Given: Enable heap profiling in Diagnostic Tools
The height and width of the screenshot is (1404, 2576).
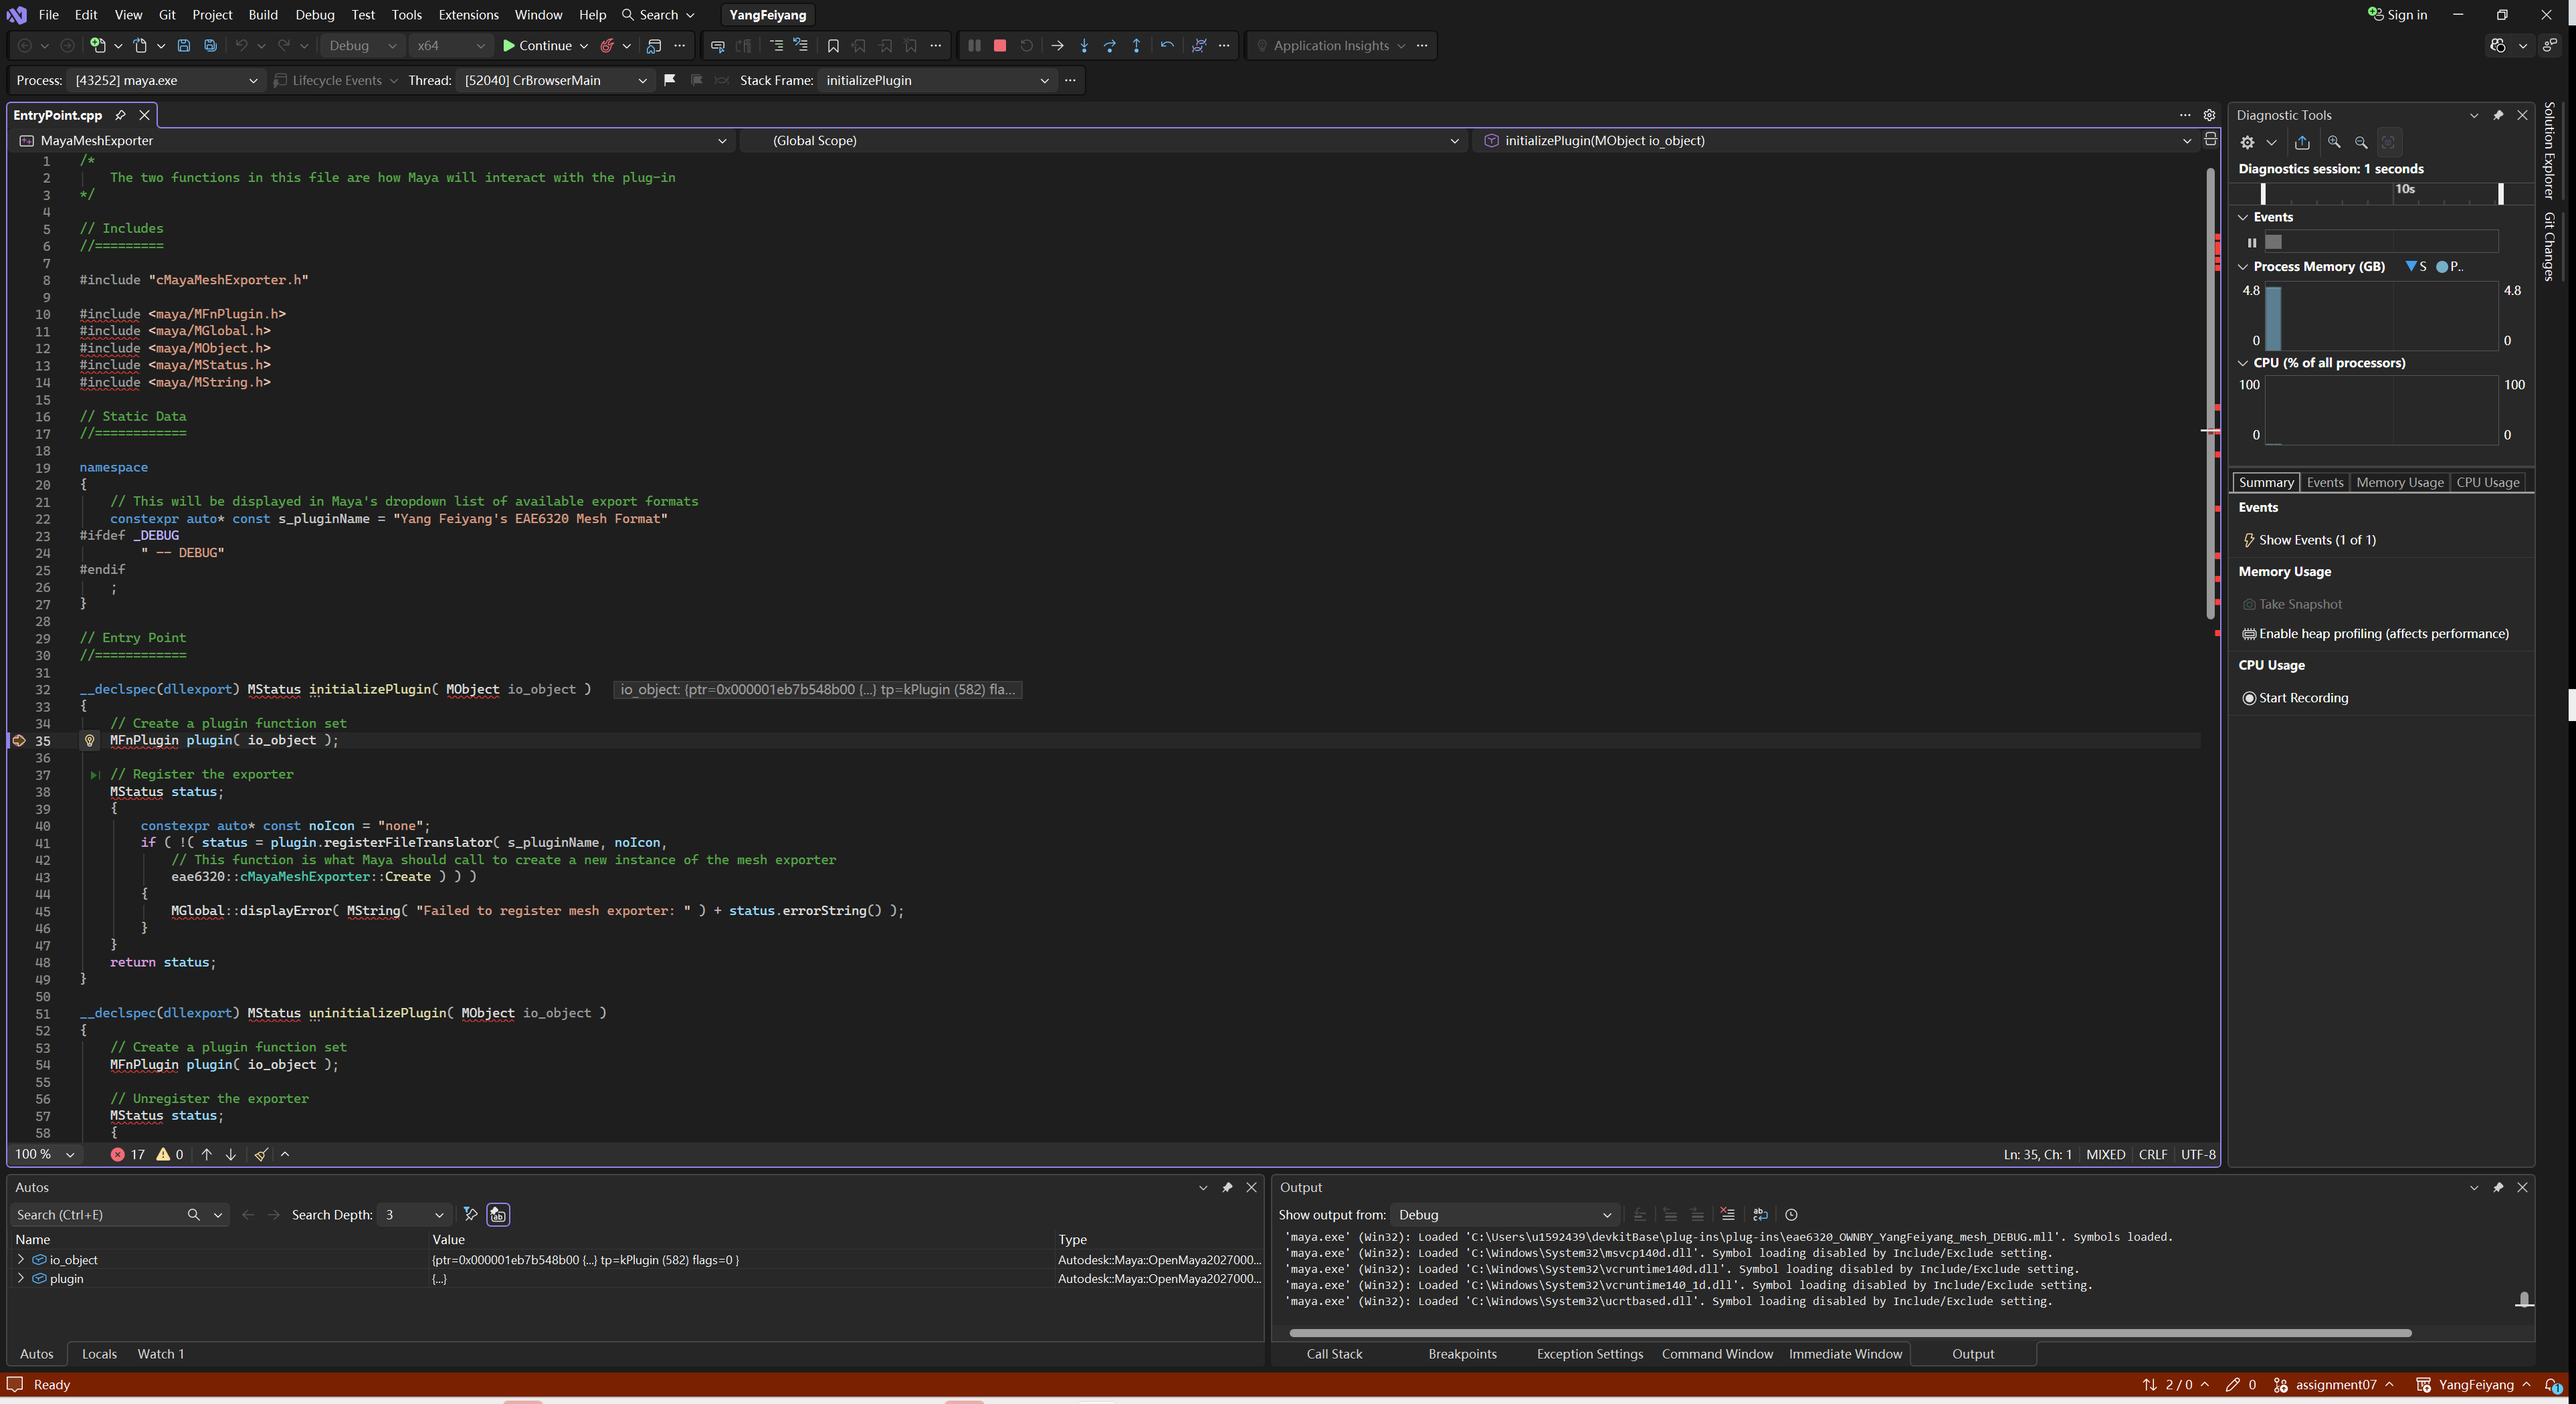Looking at the screenshot, I should tap(2375, 634).
